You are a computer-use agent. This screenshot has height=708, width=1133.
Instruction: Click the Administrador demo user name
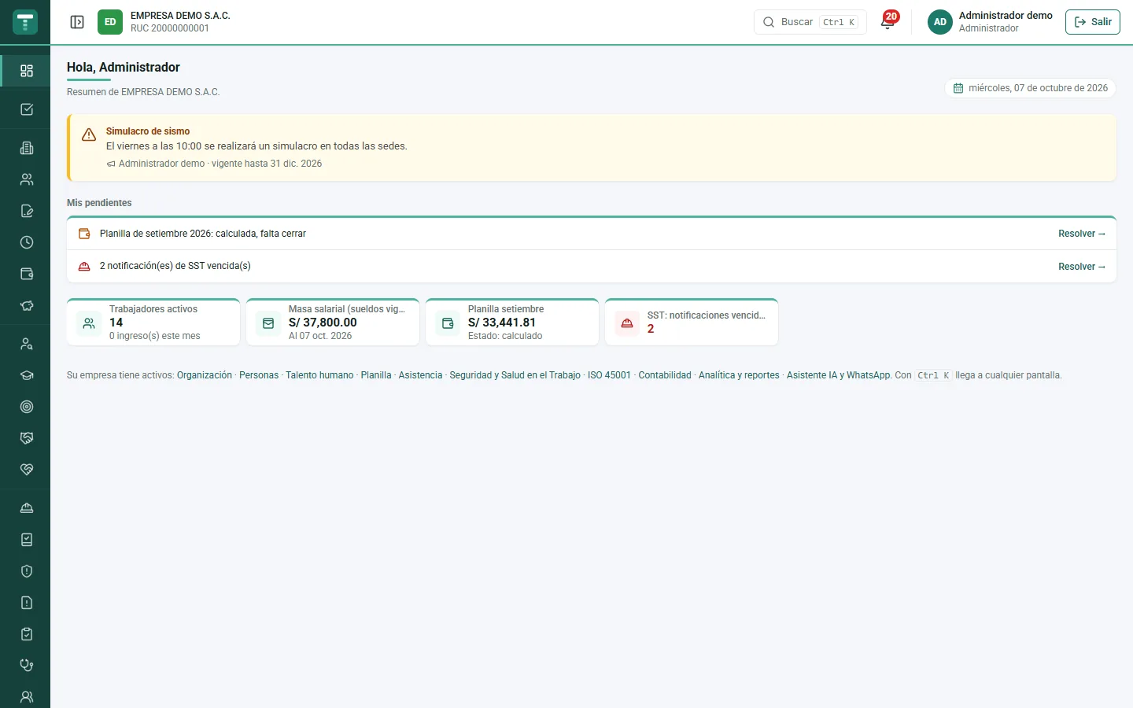[x=1006, y=16]
